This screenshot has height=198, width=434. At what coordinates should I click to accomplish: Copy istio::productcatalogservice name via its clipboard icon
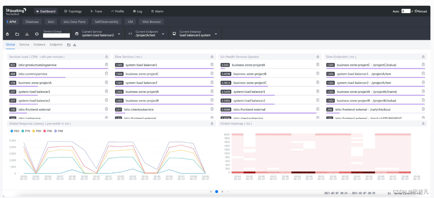[107, 64]
